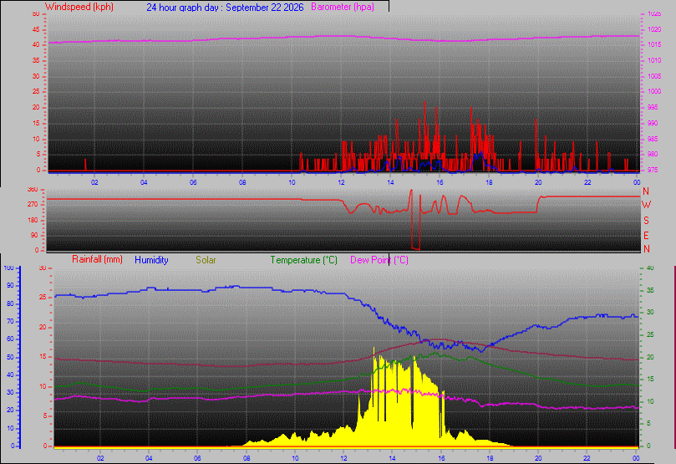Click the "S" compass direction label
The image size is (676, 464).
646,221
